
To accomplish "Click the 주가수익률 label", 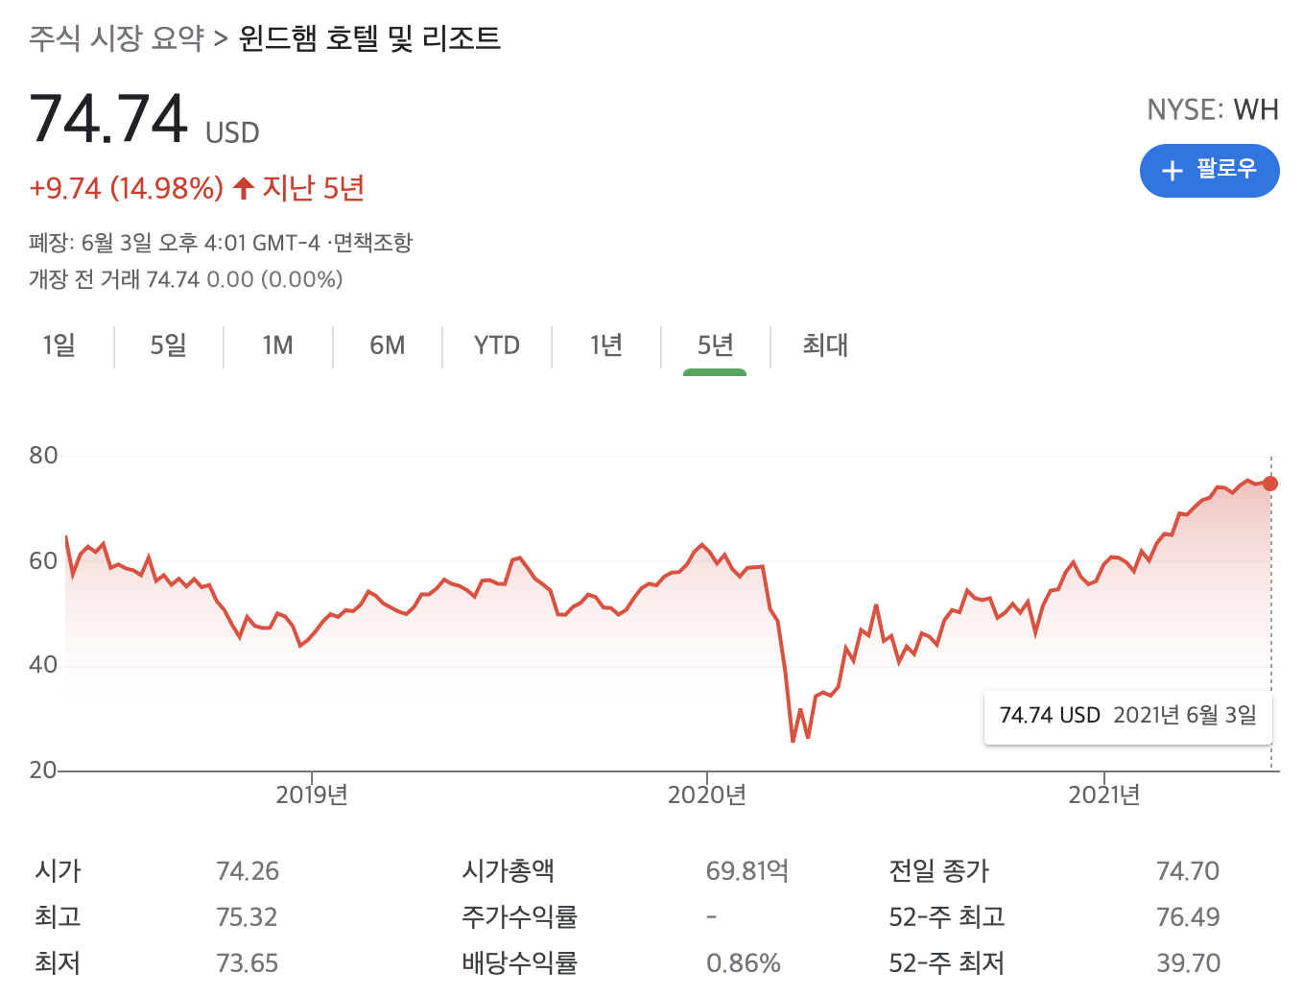I will (519, 917).
